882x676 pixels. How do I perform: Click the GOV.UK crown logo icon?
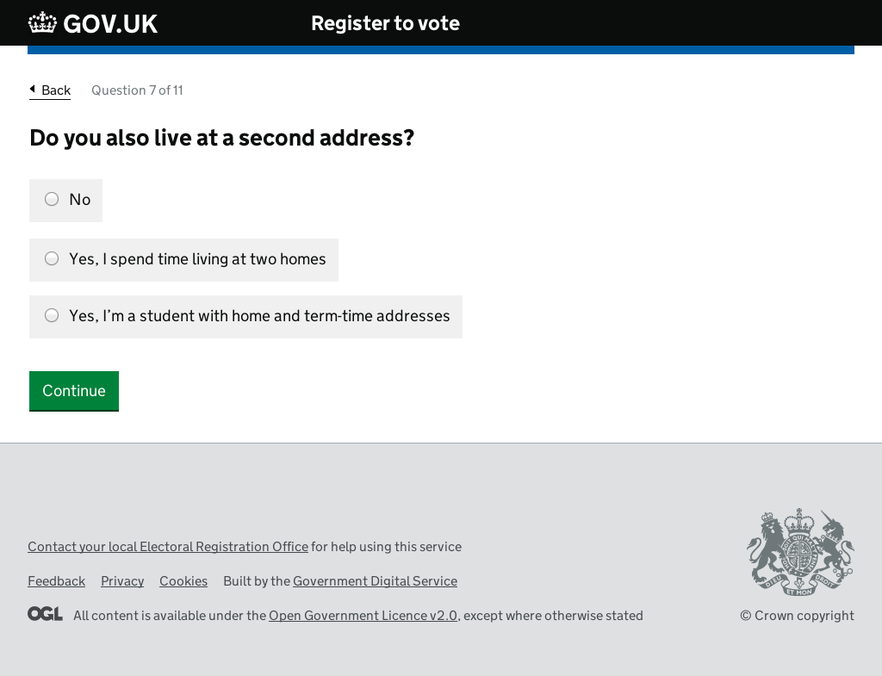43,23
